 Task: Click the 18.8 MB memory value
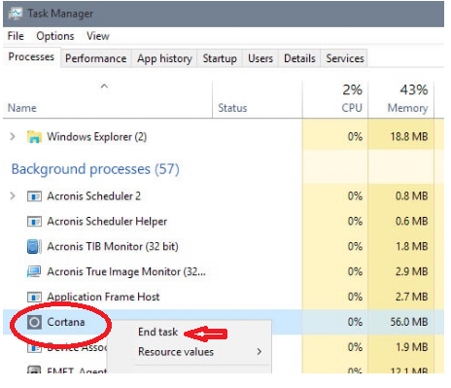click(x=409, y=136)
